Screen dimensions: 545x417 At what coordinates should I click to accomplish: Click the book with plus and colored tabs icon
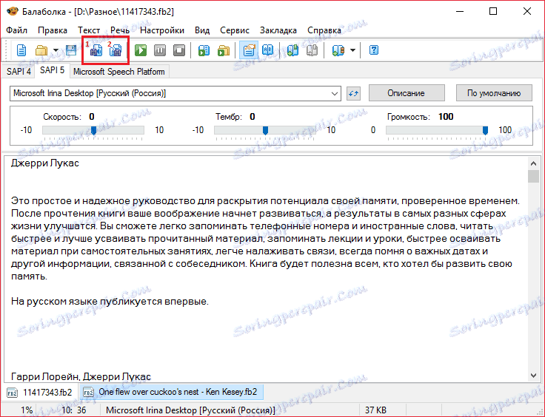pyautogui.click(x=338, y=51)
